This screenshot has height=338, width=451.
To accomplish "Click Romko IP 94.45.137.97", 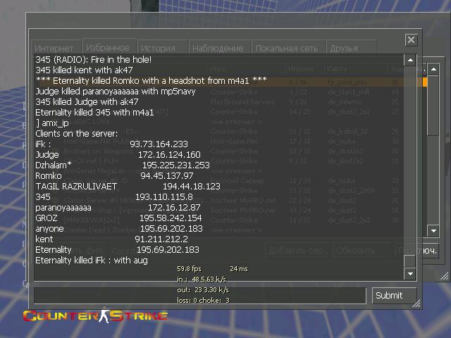I will pyautogui.click(x=167, y=175).
